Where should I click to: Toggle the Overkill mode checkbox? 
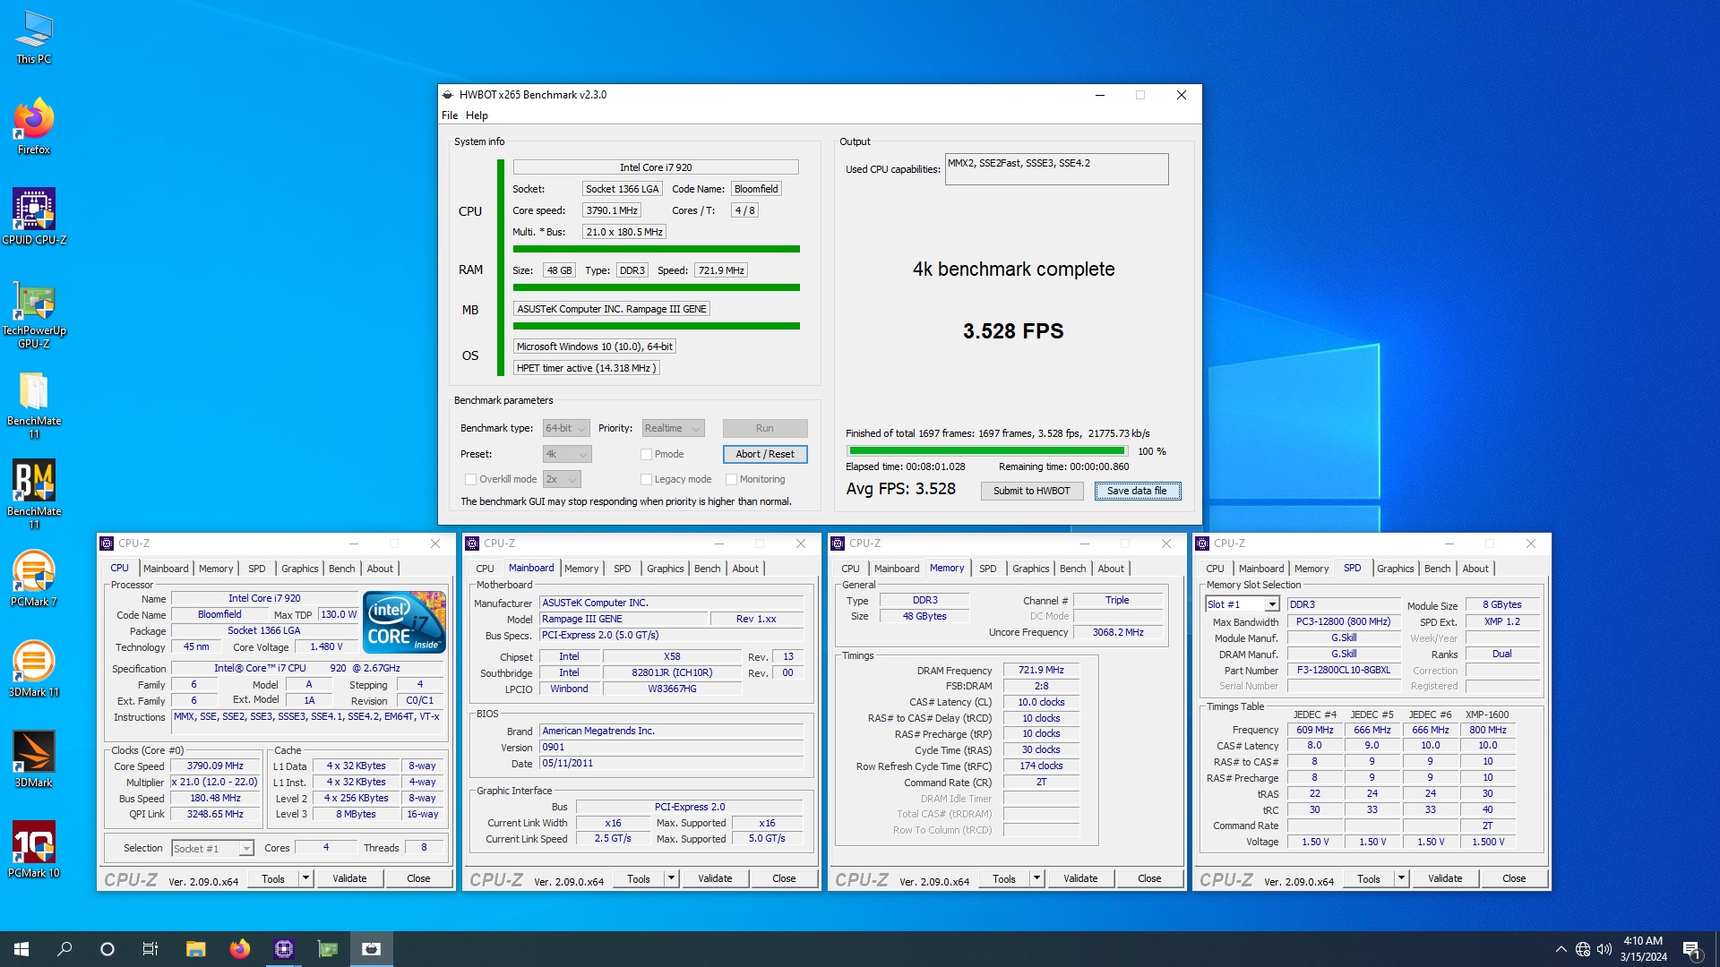470,480
